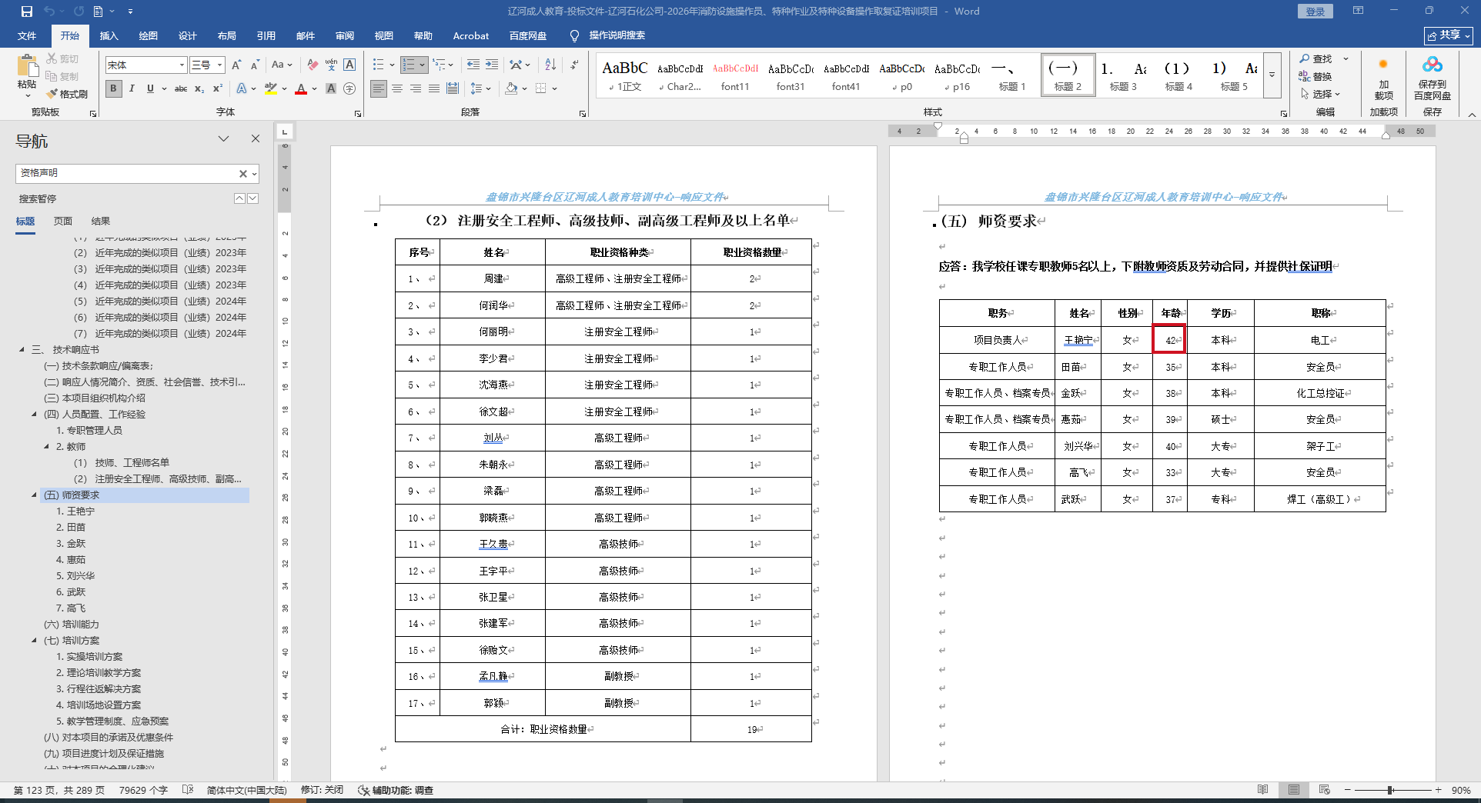The height and width of the screenshot is (803, 1481).
Task: Open change case Aa dropdown
Action: (x=282, y=65)
